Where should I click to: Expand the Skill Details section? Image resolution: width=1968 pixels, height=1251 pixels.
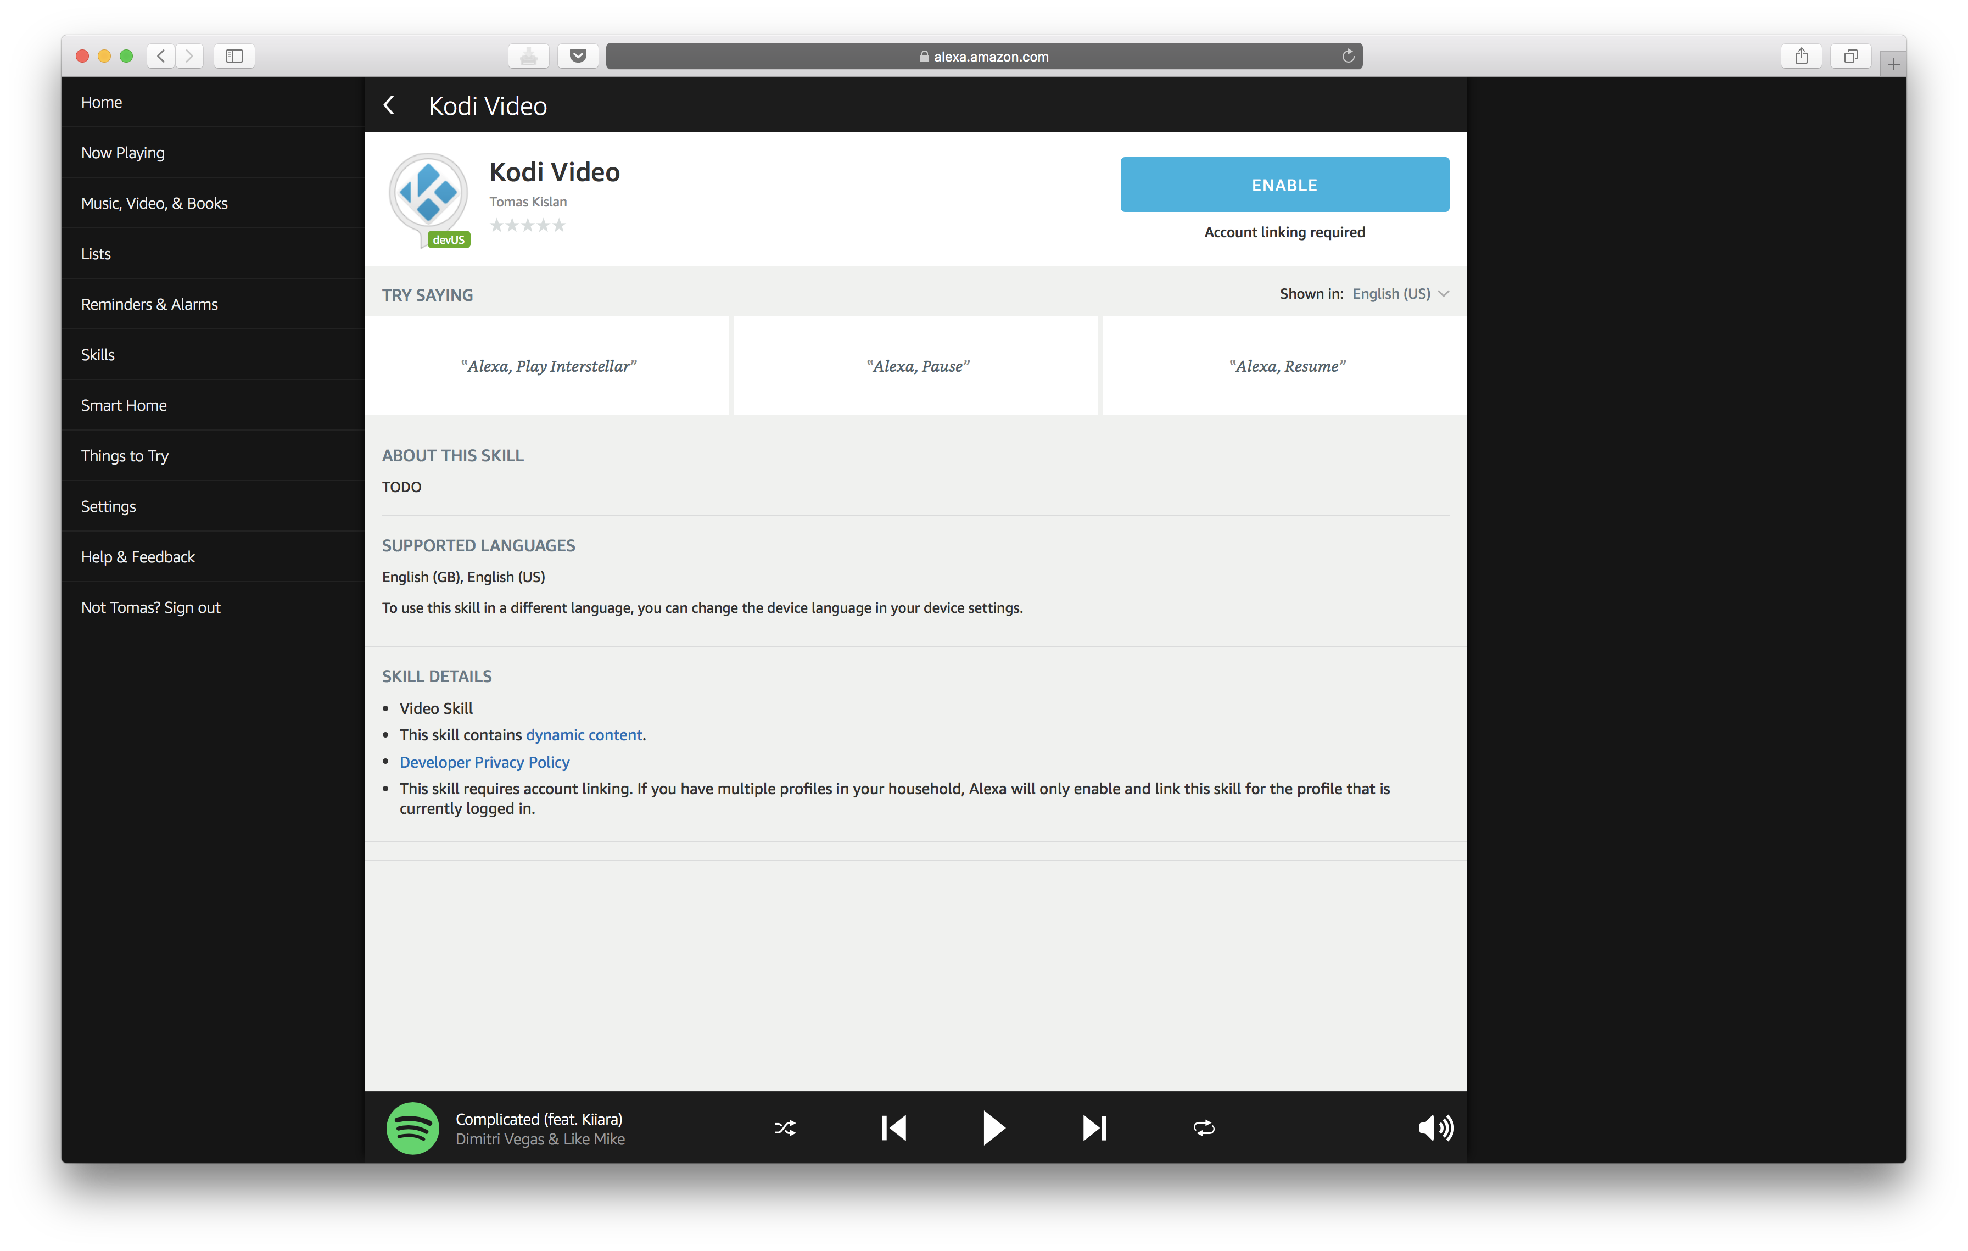click(x=436, y=675)
